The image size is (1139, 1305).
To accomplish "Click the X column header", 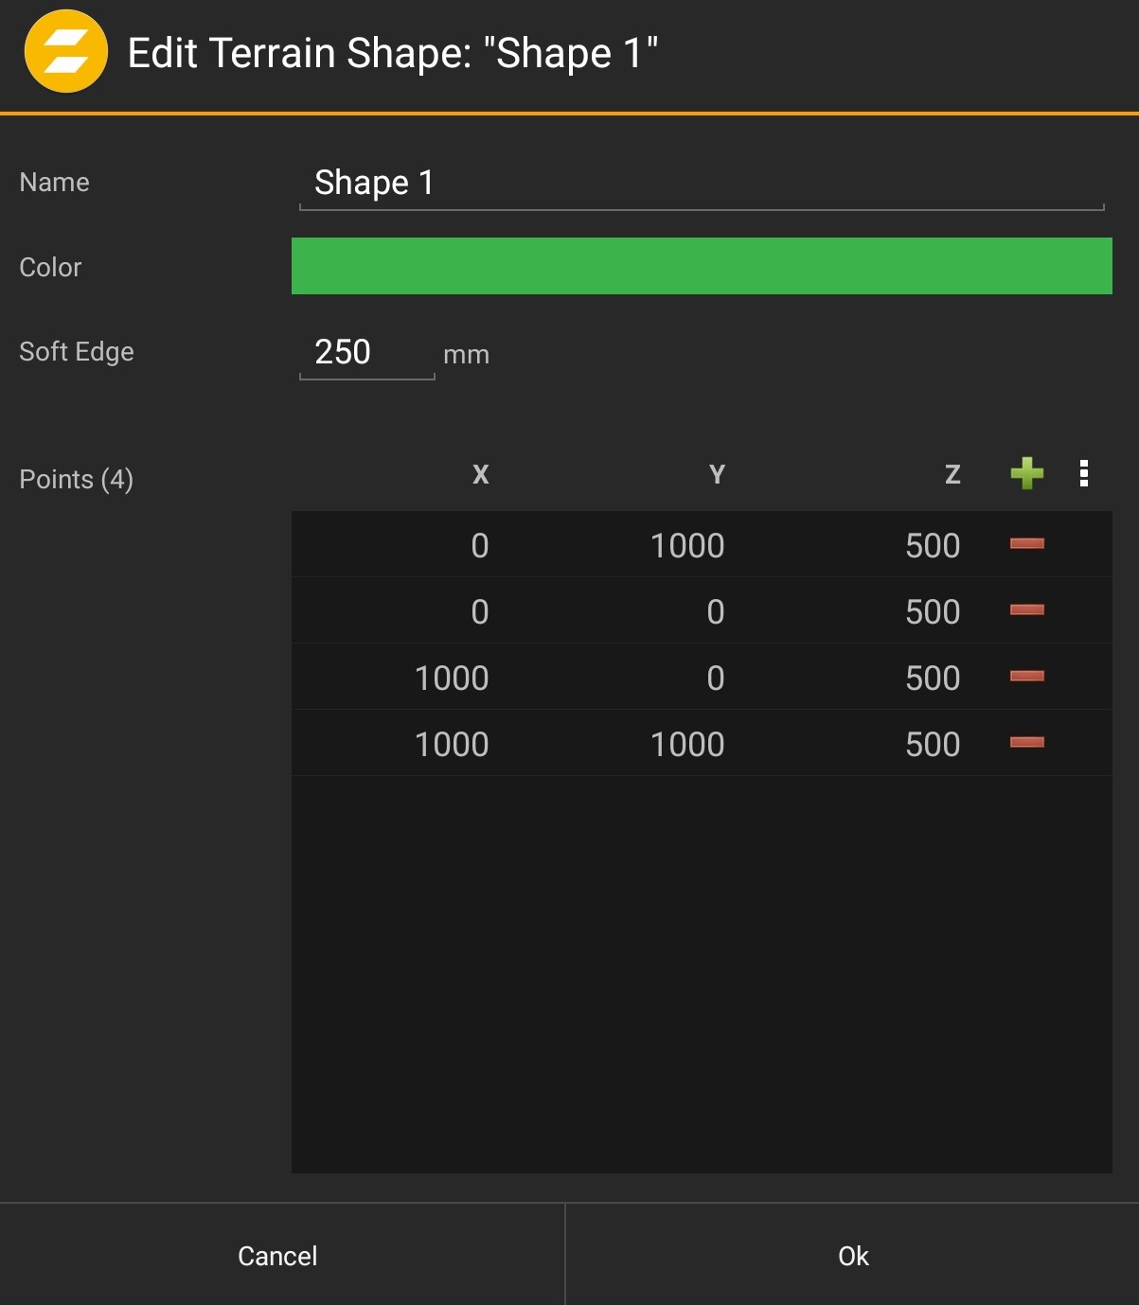I will tap(480, 474).
